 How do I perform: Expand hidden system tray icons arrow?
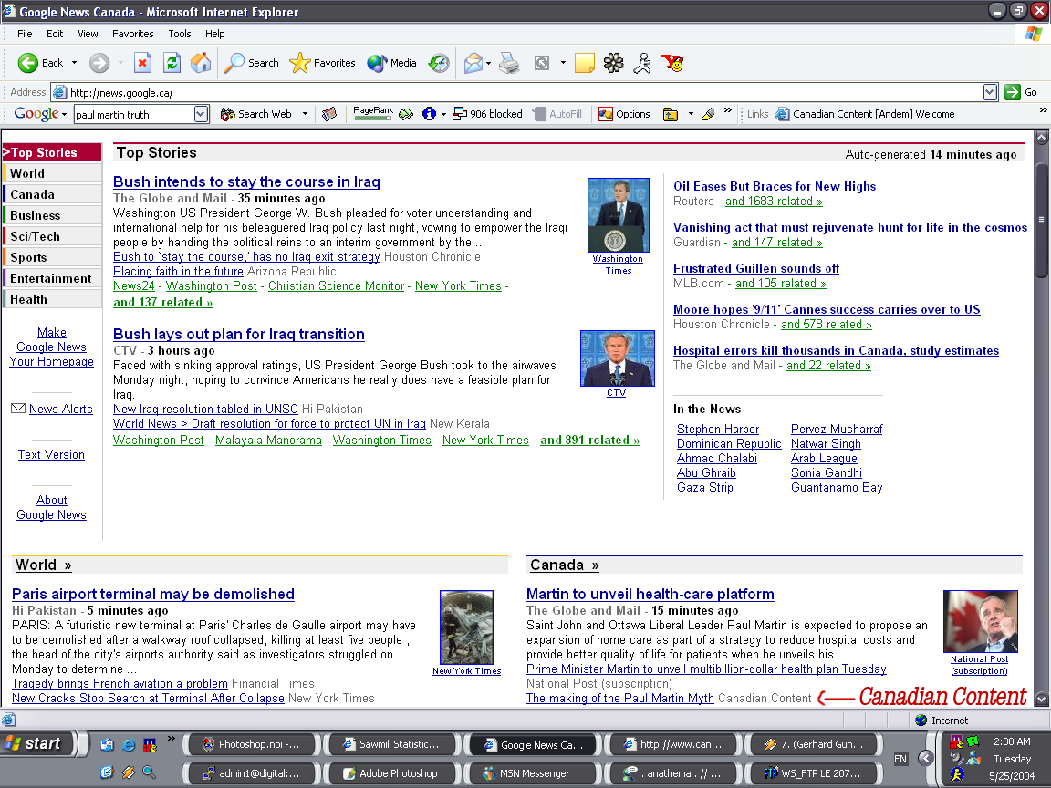pos(926,758)
